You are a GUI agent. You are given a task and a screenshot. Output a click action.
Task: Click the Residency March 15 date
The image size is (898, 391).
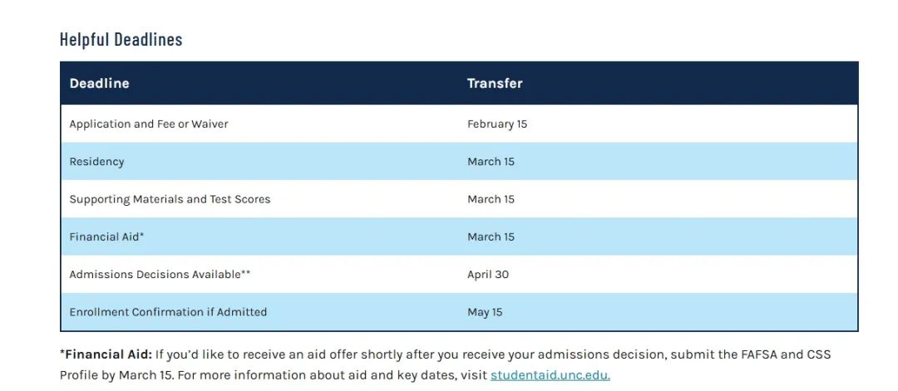pyautogui.click(x=491, y=162)
